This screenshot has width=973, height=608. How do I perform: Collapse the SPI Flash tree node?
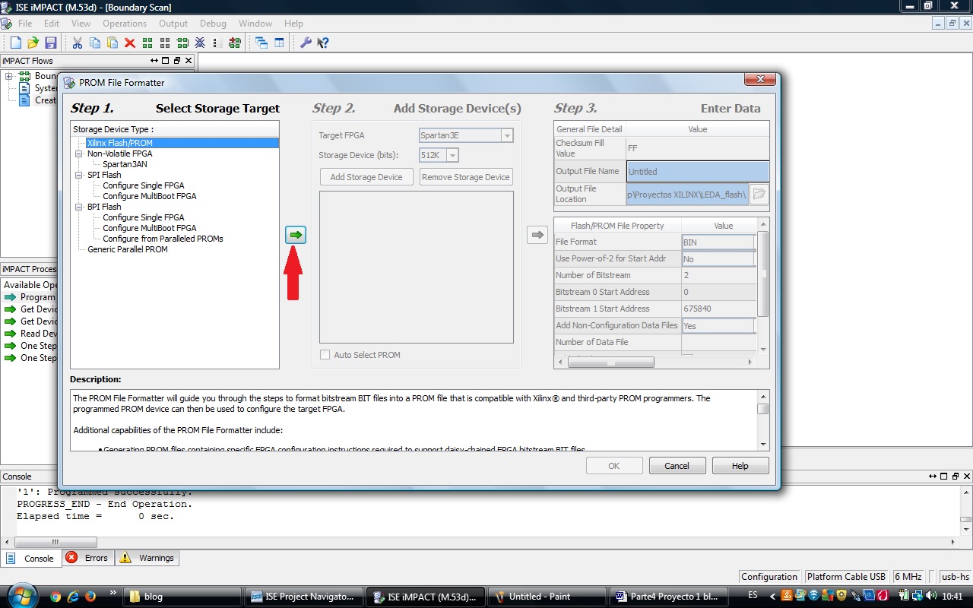point(79,175)
